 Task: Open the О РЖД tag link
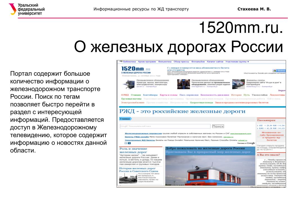[x=125, y=95]
